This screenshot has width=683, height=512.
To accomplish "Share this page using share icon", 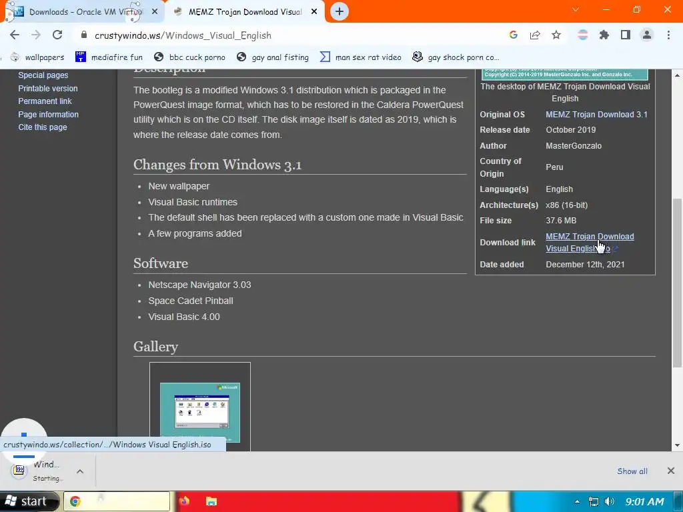I will (535, 35).
